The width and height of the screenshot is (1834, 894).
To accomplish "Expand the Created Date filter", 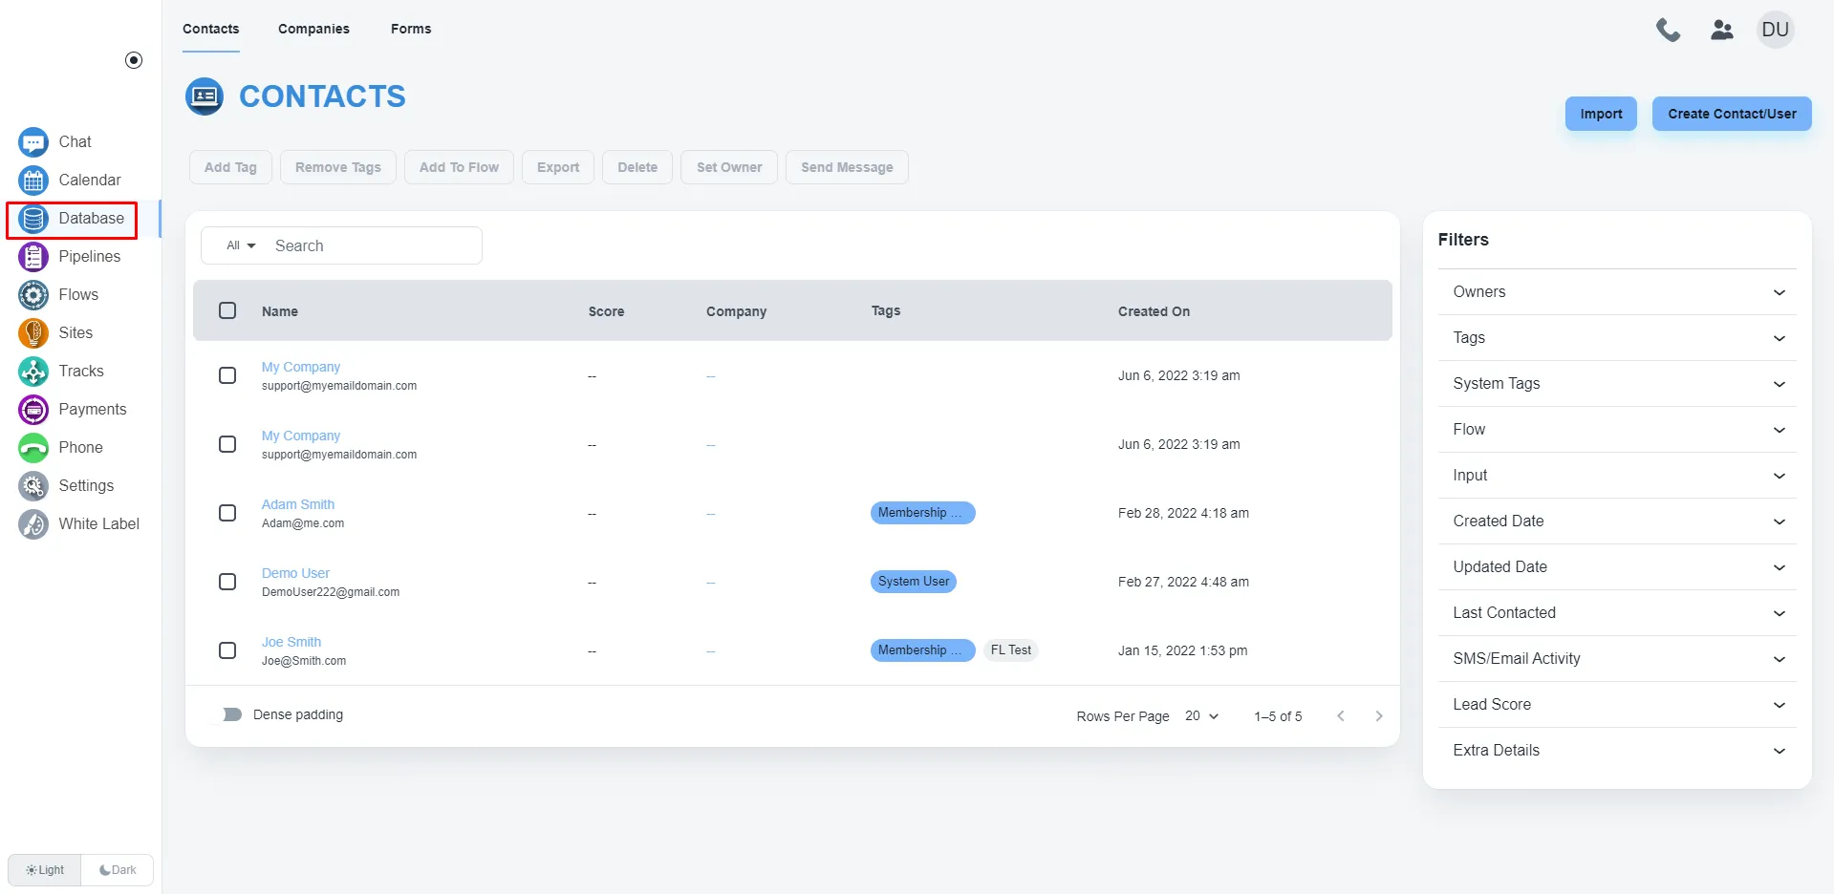I will click(1617, 521).
